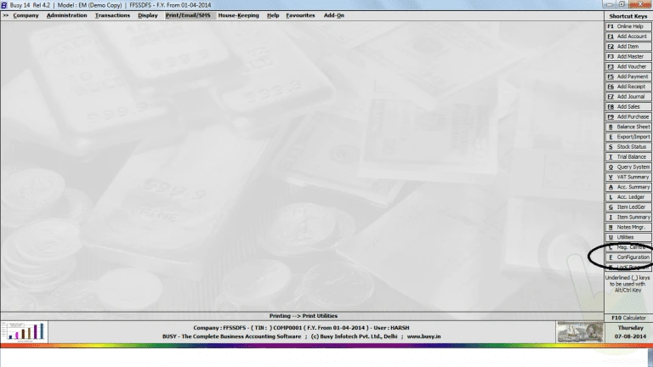653x367 pixels.
Task: Open the Acc. Summary shortcut
Action: coord(628,187)
